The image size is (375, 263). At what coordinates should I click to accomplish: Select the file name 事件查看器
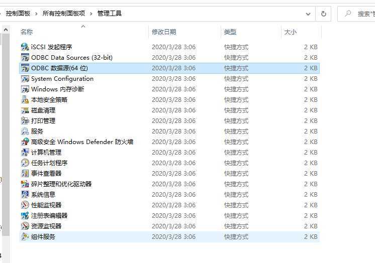coord(46,174)
